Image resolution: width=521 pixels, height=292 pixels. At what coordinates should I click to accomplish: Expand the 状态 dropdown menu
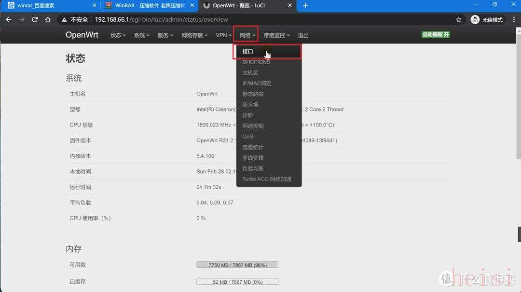point(118,35)
